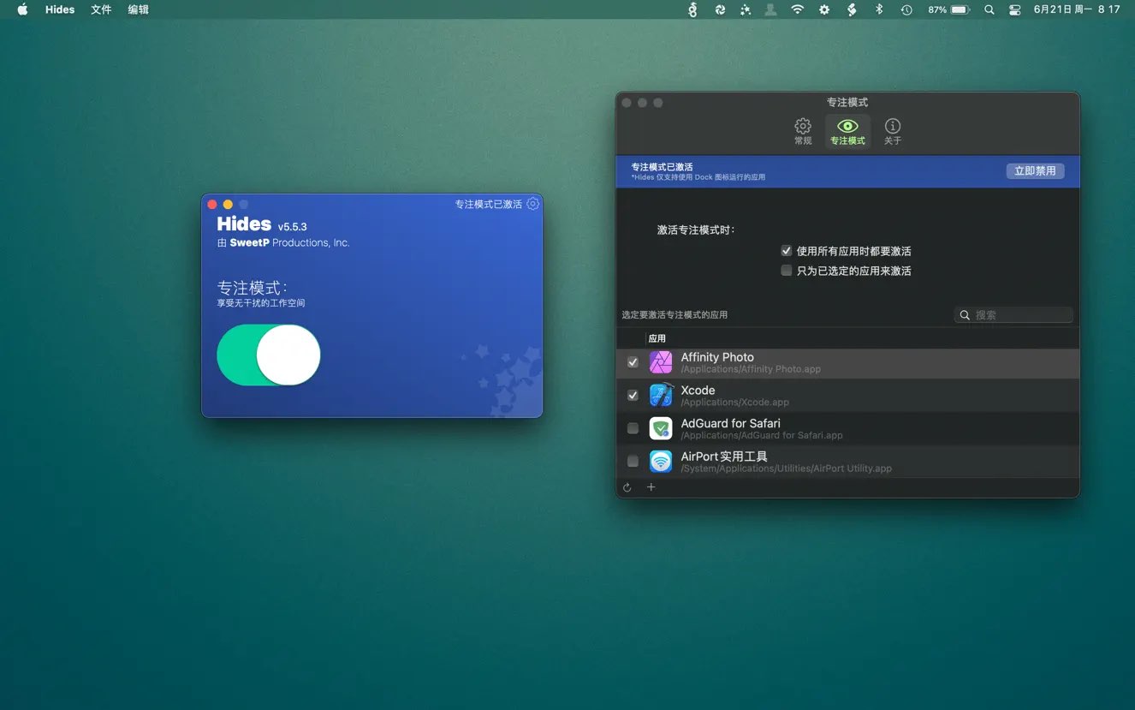The width and height of the screenshot is (1135, 710).
Task: Click the AdGuard for Safari app icon
Action: 661,428
